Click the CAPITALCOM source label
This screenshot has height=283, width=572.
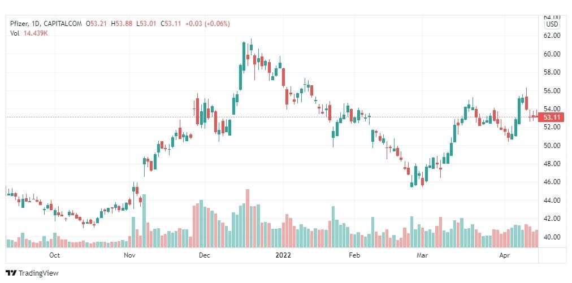pos(63,24)
